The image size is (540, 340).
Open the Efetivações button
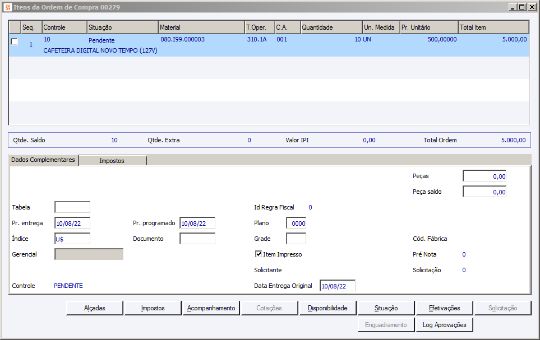444,308
